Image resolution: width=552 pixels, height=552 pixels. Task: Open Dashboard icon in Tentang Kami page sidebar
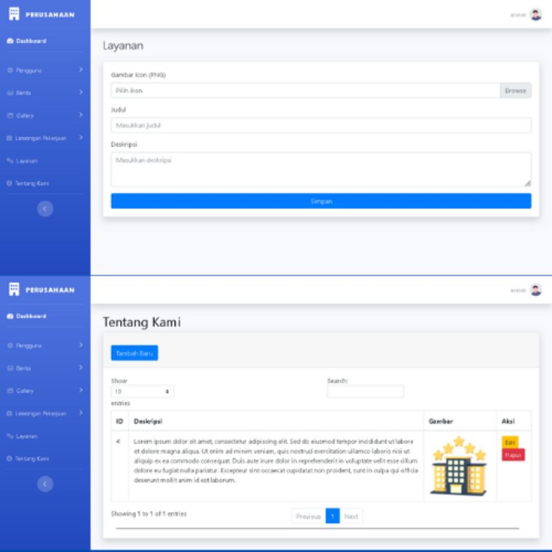[x=10, y=316]
